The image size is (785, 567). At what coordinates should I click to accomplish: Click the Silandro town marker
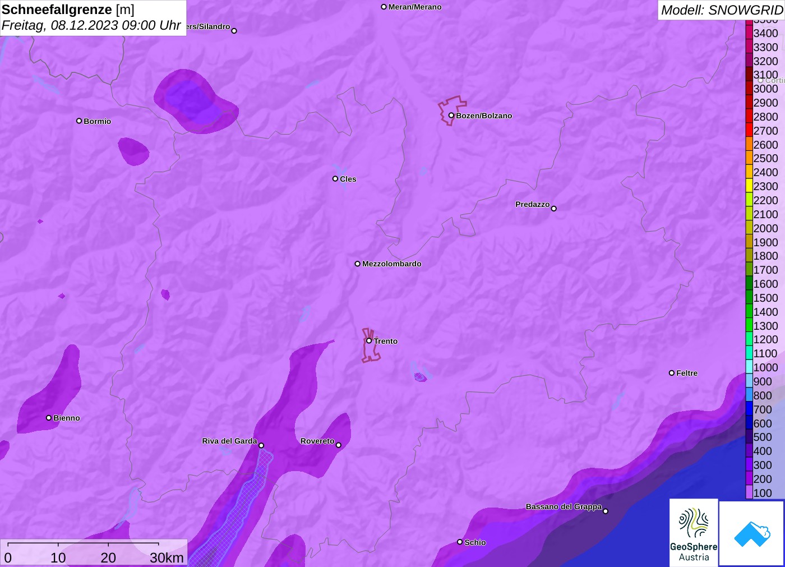(x=234, y=31)
